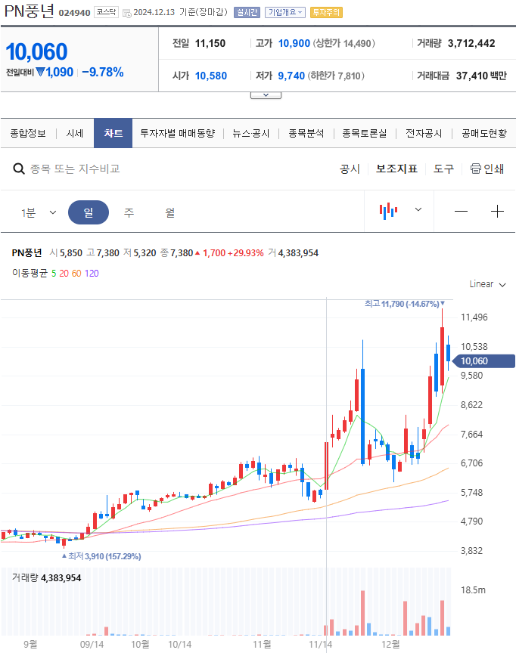This screenshot has height=653, width=516.
Task: Click the search magnifier icon
Action: tap(19, 169)
